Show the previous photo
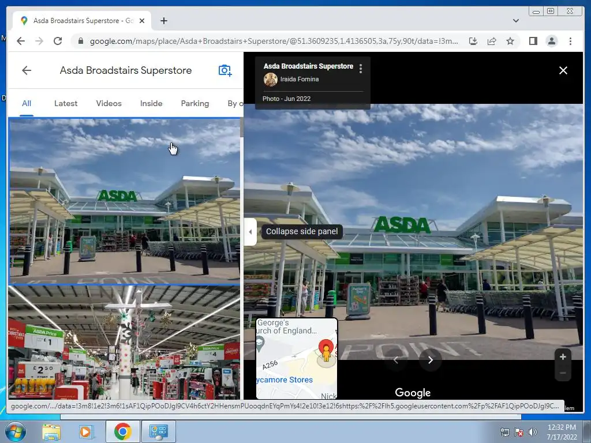This screenshot has height=443, width=591. pos(396,360)
